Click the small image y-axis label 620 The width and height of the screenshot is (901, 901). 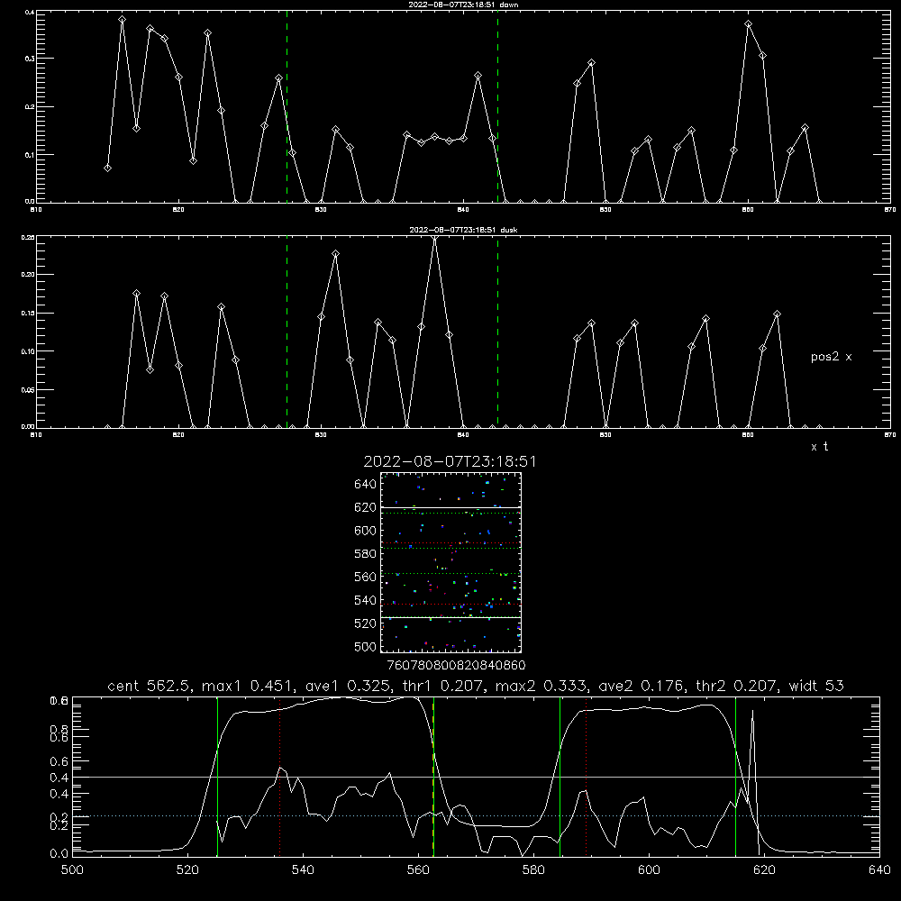[366, 507]
